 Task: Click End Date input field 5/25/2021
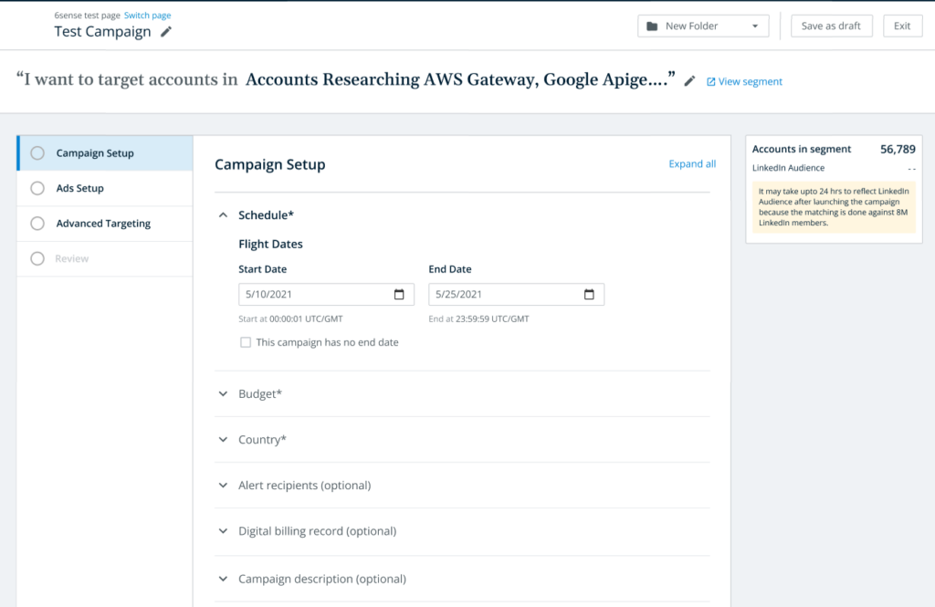pyautogui.click(x=517, y=295)
